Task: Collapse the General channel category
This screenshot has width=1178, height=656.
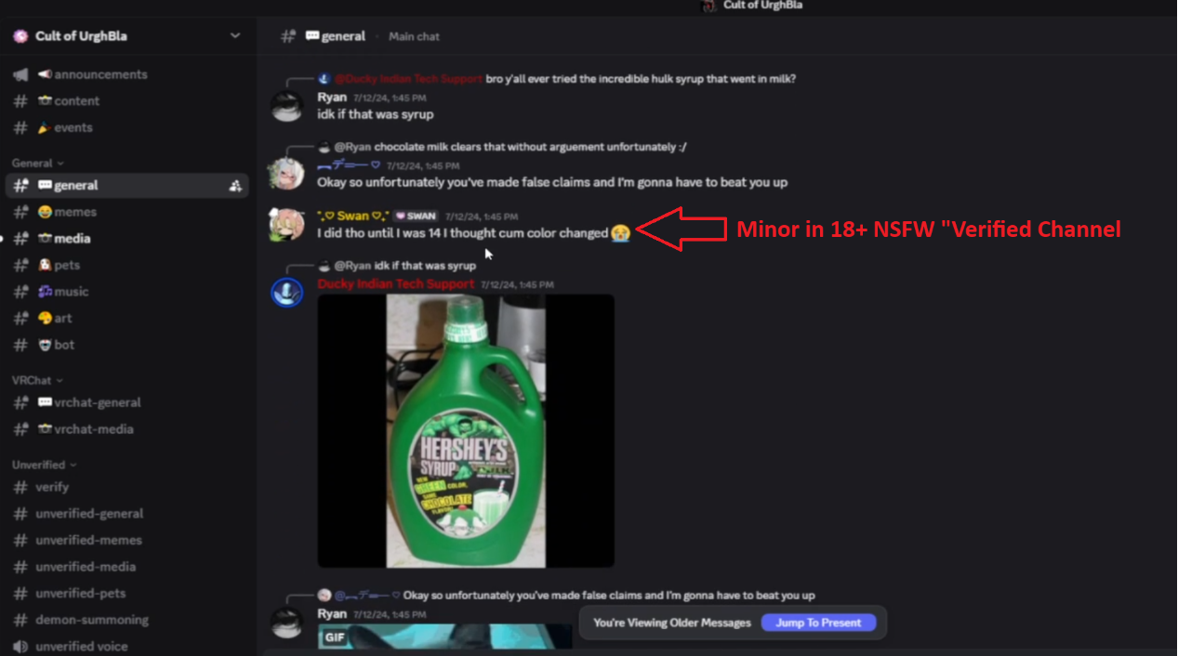Action: [38, 163]
